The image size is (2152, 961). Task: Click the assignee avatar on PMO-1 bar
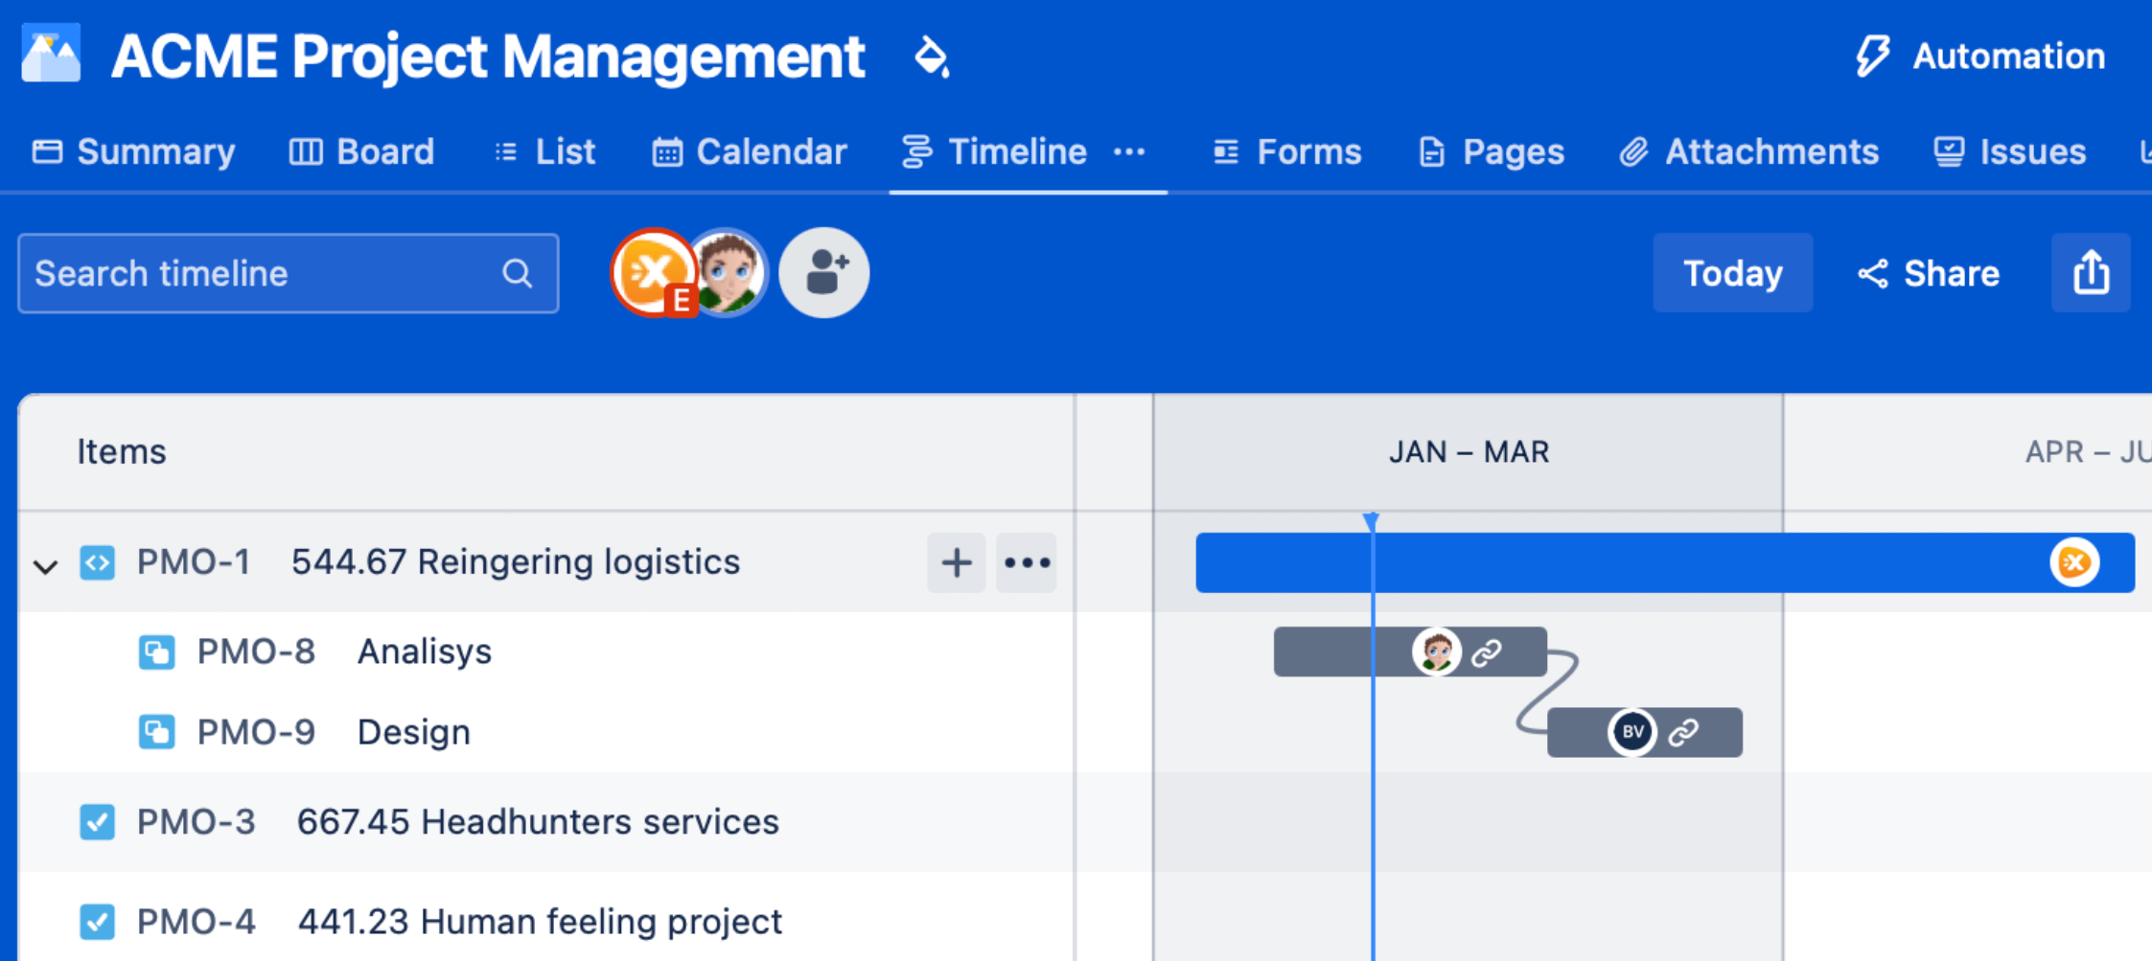(2075, 562)
